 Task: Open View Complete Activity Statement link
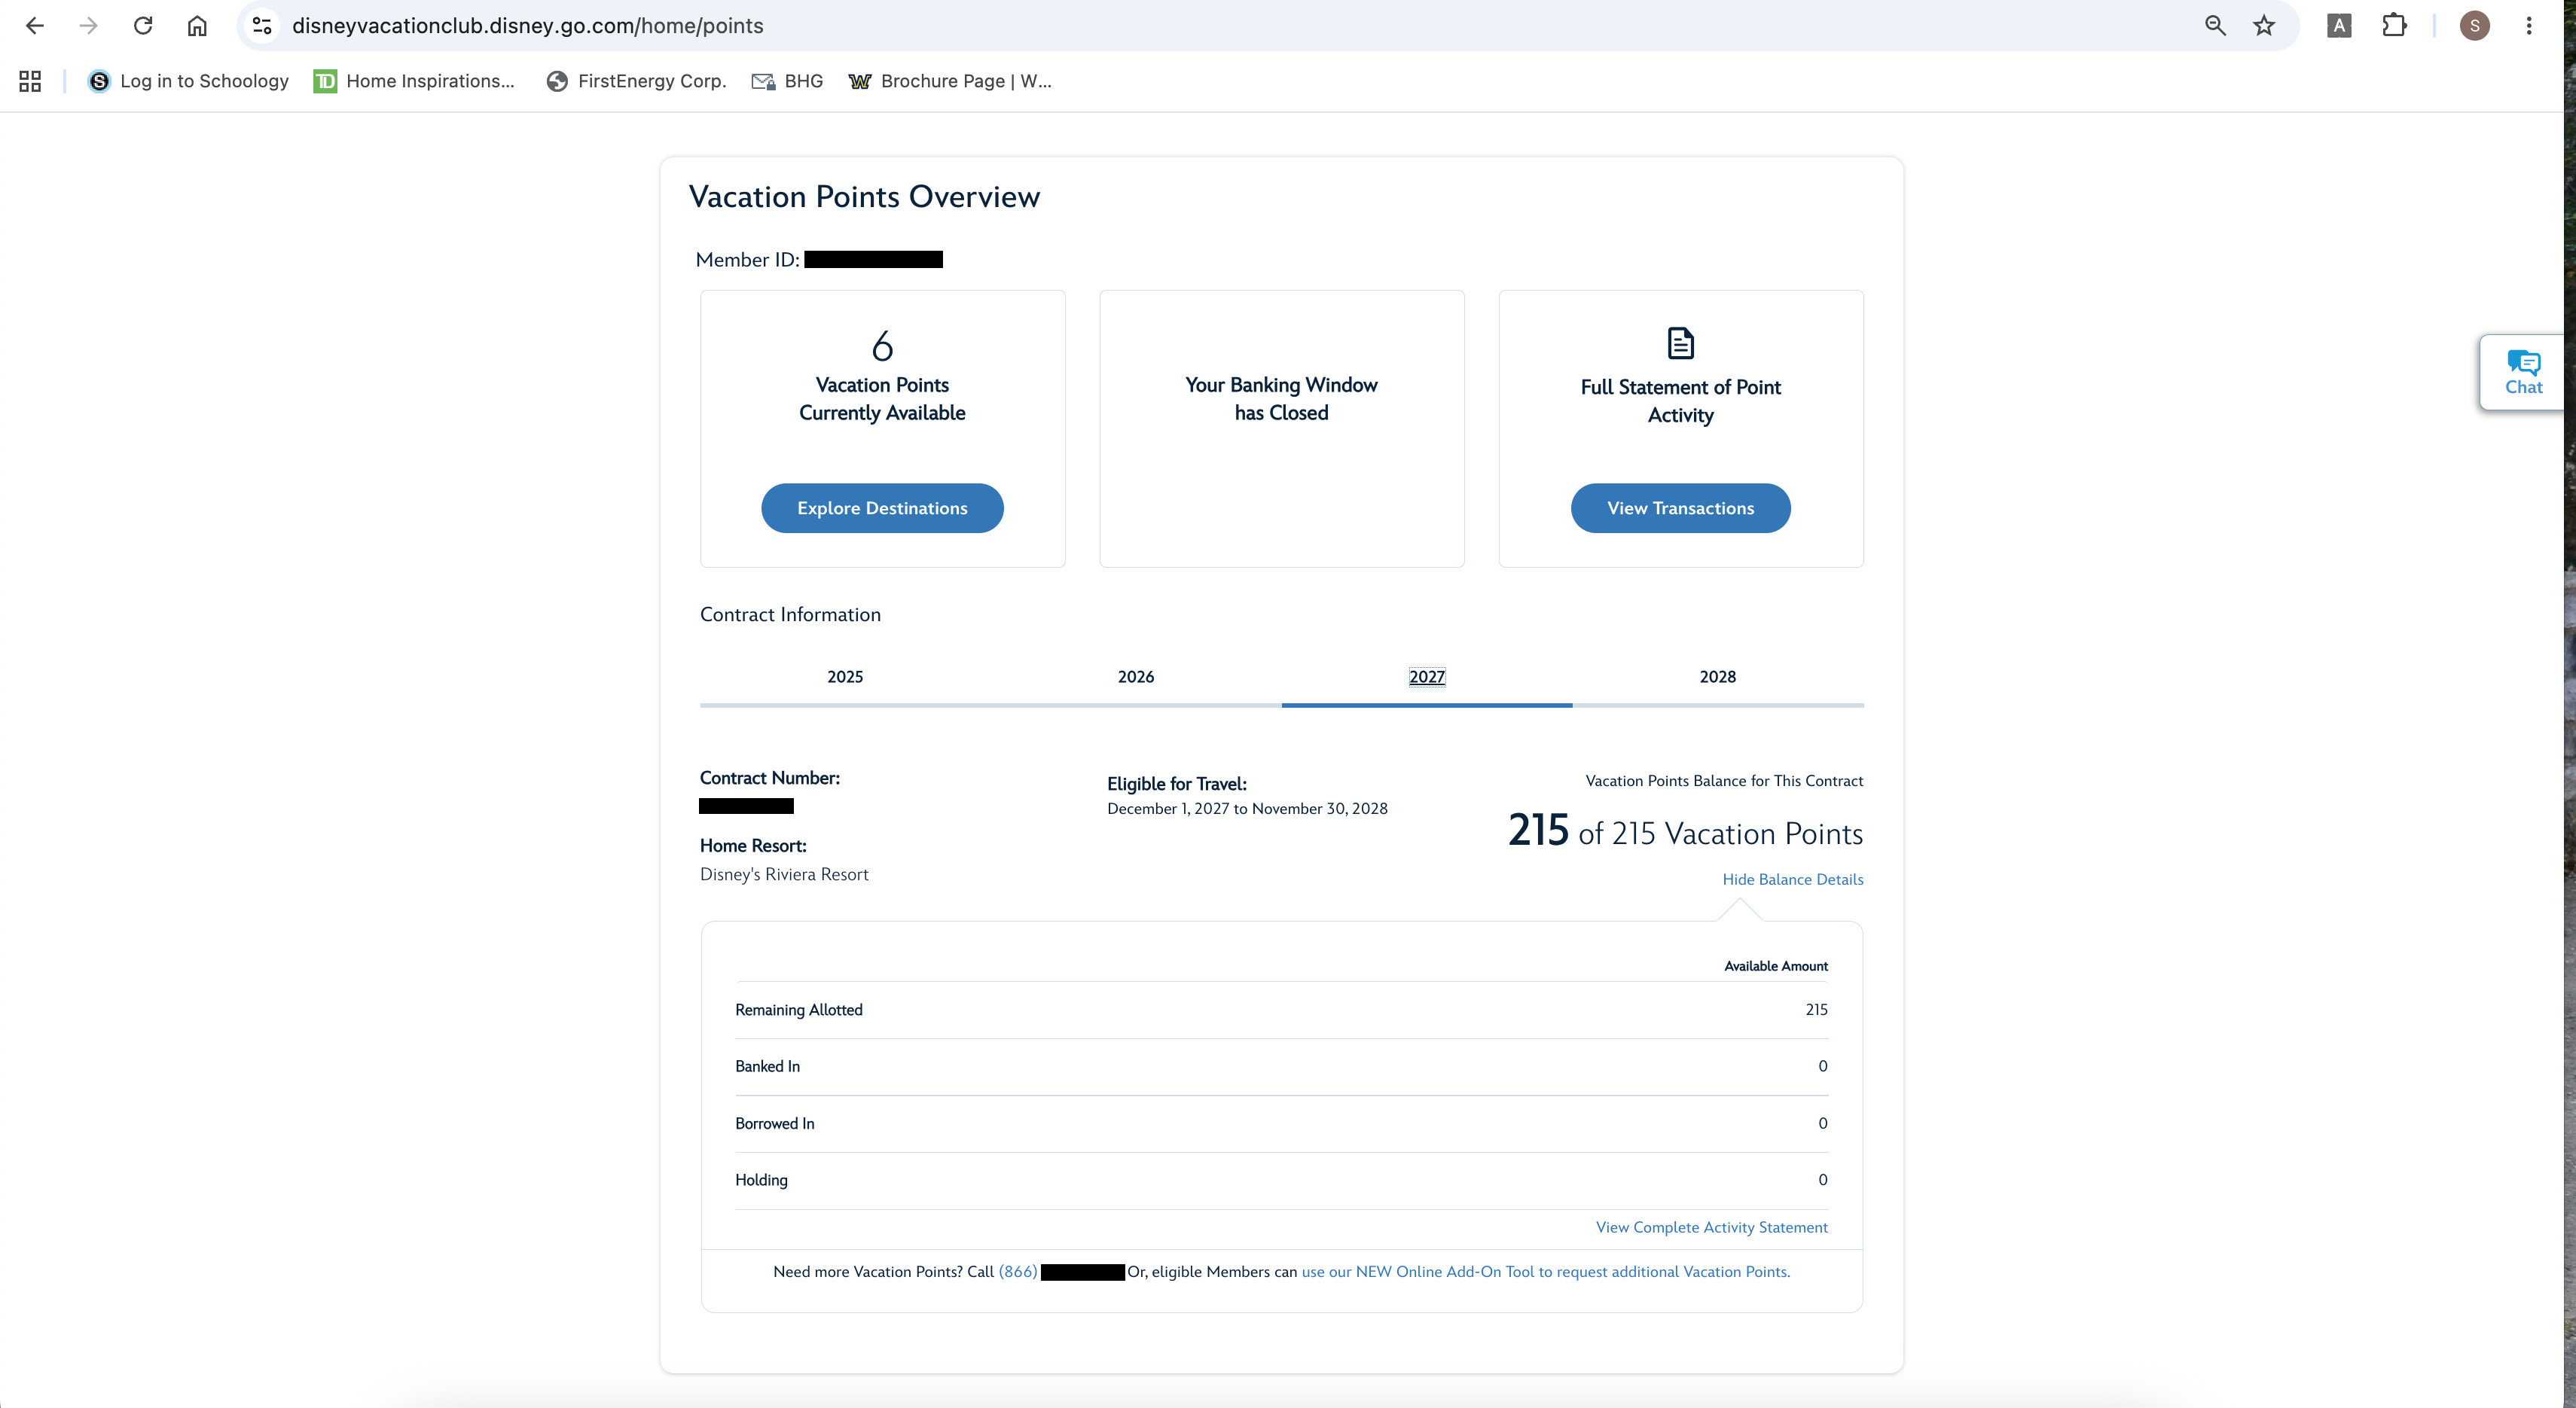(x=1712, y=1227)
